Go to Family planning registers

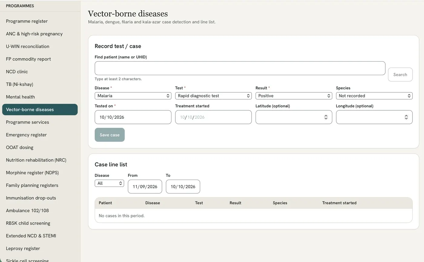[x=40, y=185]
